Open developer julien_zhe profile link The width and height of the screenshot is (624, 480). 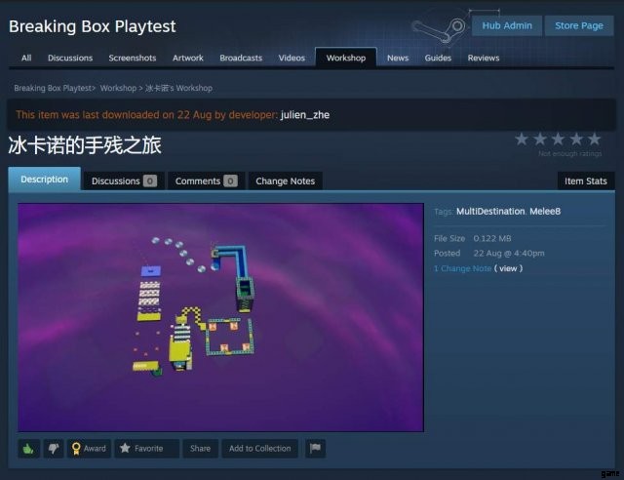tap(305, 115)
